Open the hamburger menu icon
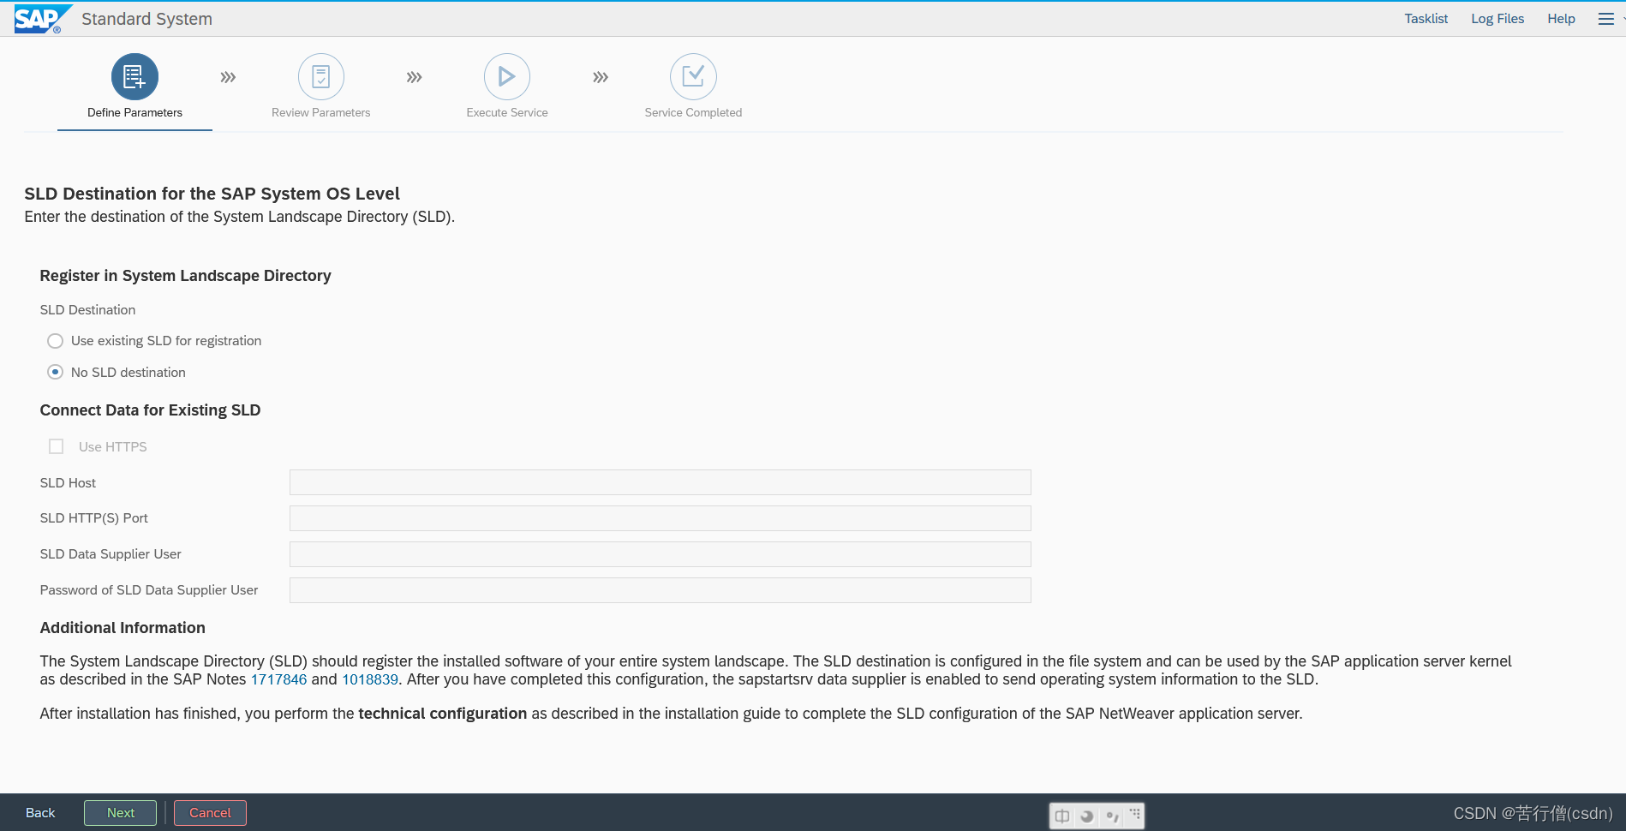 [x=1605, y=19]
